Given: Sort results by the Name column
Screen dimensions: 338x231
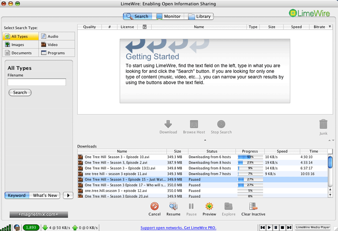Looking at the screenshot, I should coord(199,27).
